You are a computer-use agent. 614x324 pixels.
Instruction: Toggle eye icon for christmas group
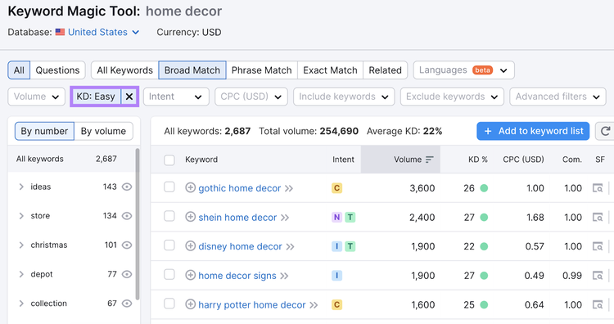pos(126,245)
